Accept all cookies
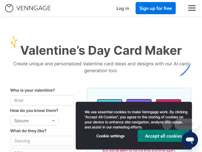Image resolution: width=202 pixels, height=152 pixels. tap(163, 136)
